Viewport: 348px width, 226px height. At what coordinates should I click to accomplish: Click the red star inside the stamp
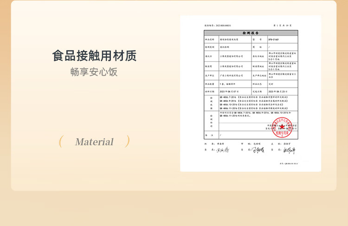[282, 127]
